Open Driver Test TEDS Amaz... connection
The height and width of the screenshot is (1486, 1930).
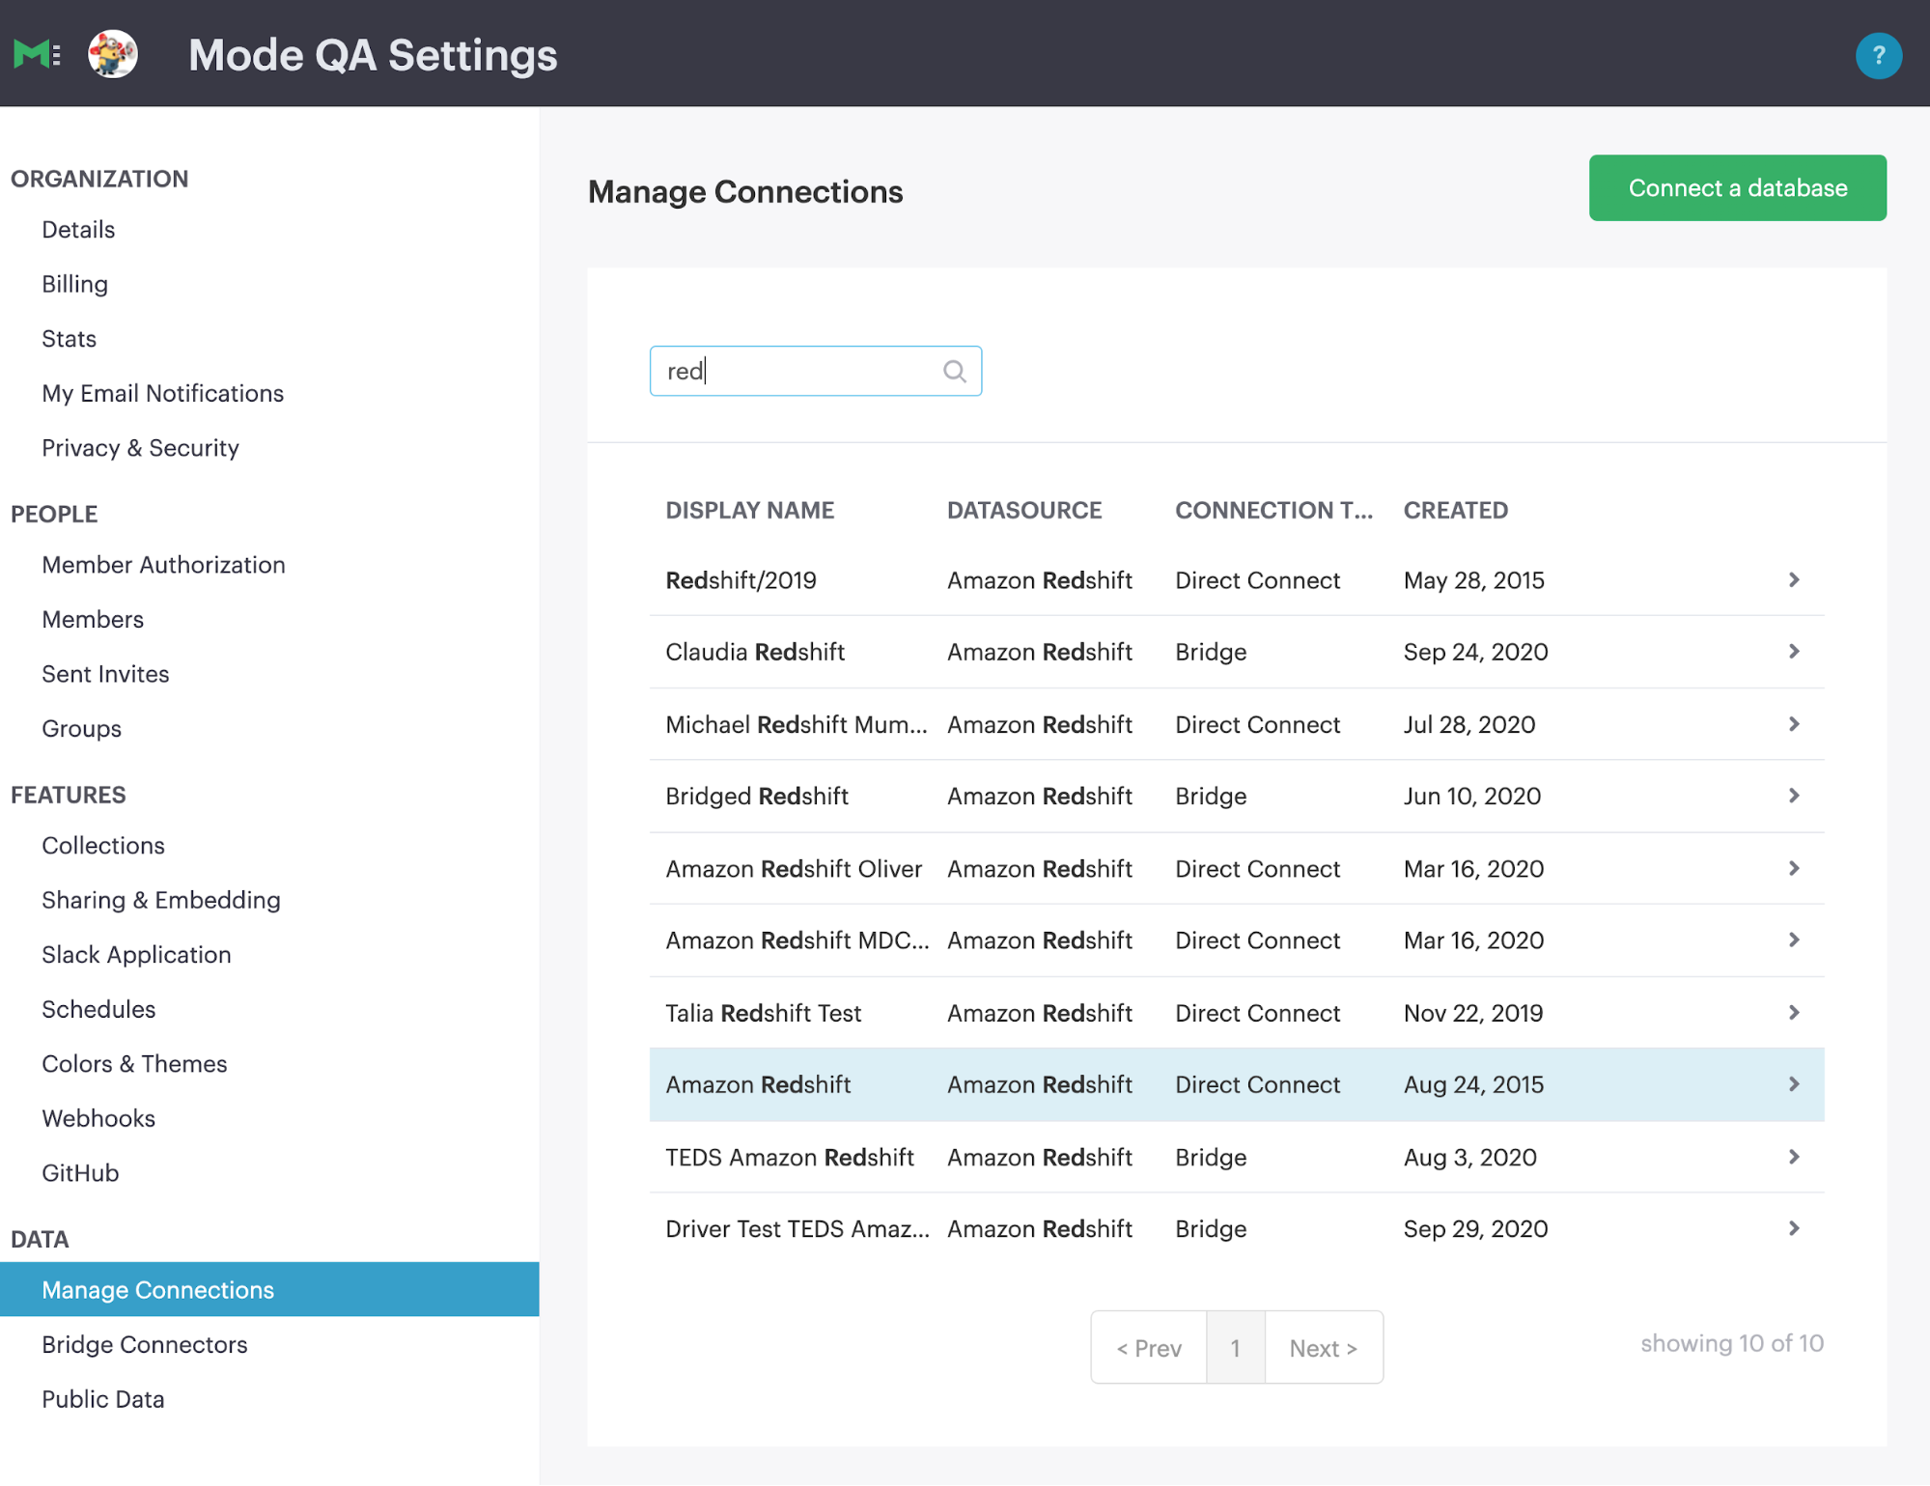(x=1237, y=1228)
